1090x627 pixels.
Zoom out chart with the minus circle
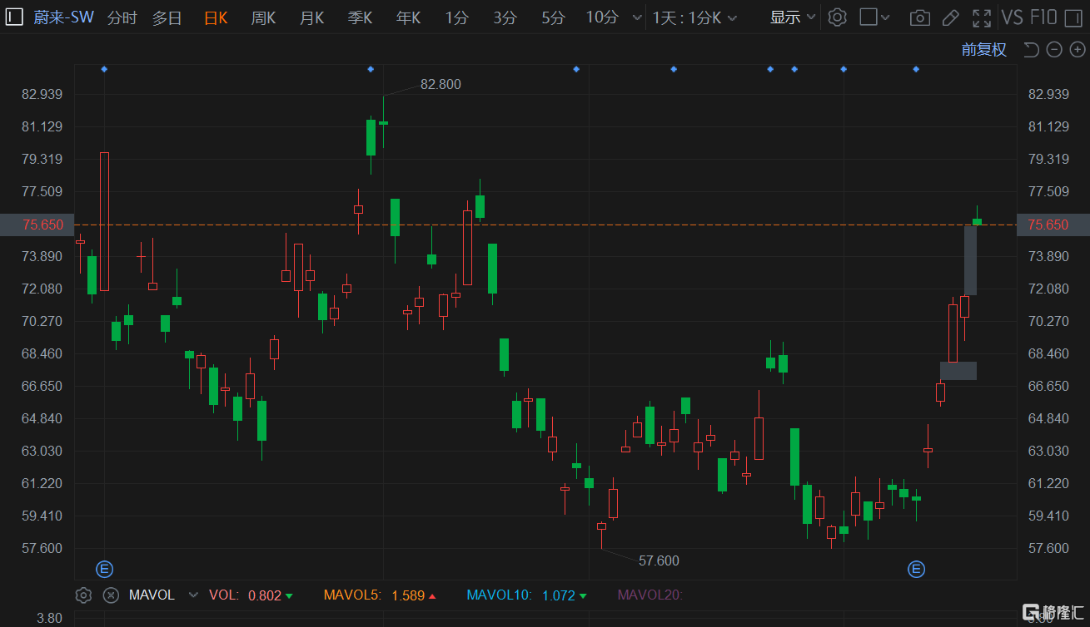click(x=1054, y=50)
